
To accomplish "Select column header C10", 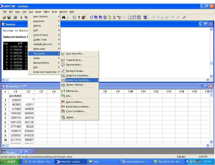I will (130, 92).
